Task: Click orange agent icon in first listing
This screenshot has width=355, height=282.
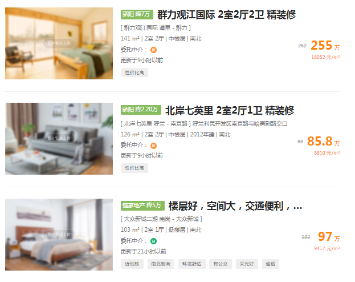Action: pyautogui.click(x=153, y=50)
